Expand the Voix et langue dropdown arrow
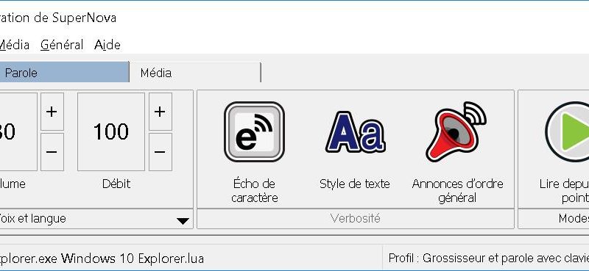The height and width of the screenshot is (271, 589). click(183, 221)
